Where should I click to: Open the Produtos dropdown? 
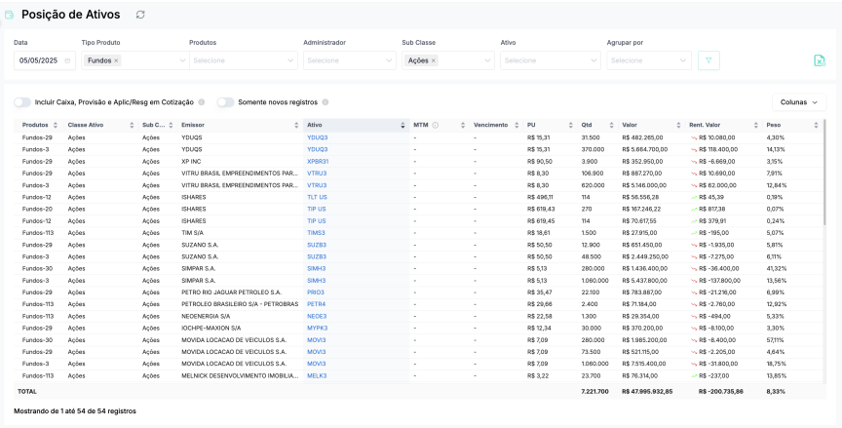coord(244,60)
